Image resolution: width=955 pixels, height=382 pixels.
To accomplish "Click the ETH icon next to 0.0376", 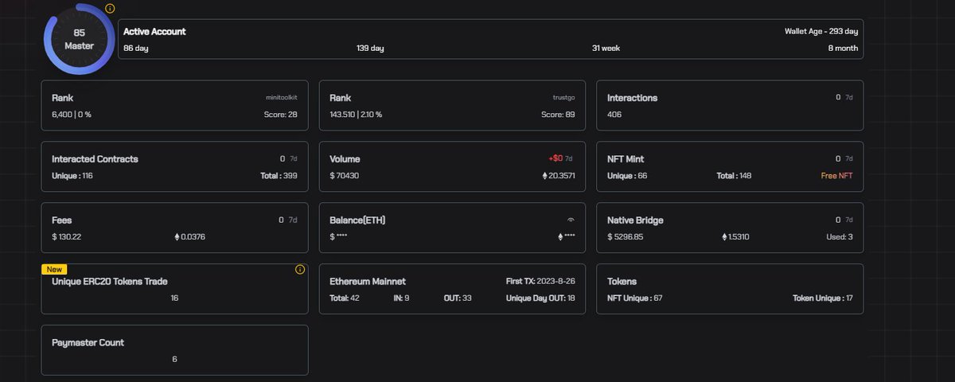I will (x=177, y=236).
